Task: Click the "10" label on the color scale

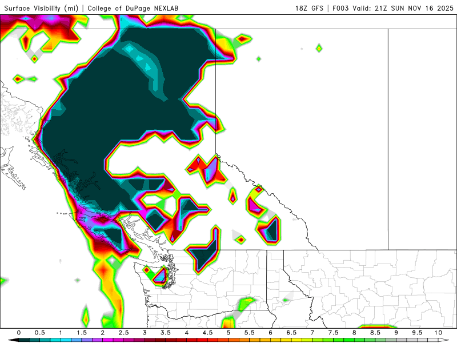Action: coord(438,333)
